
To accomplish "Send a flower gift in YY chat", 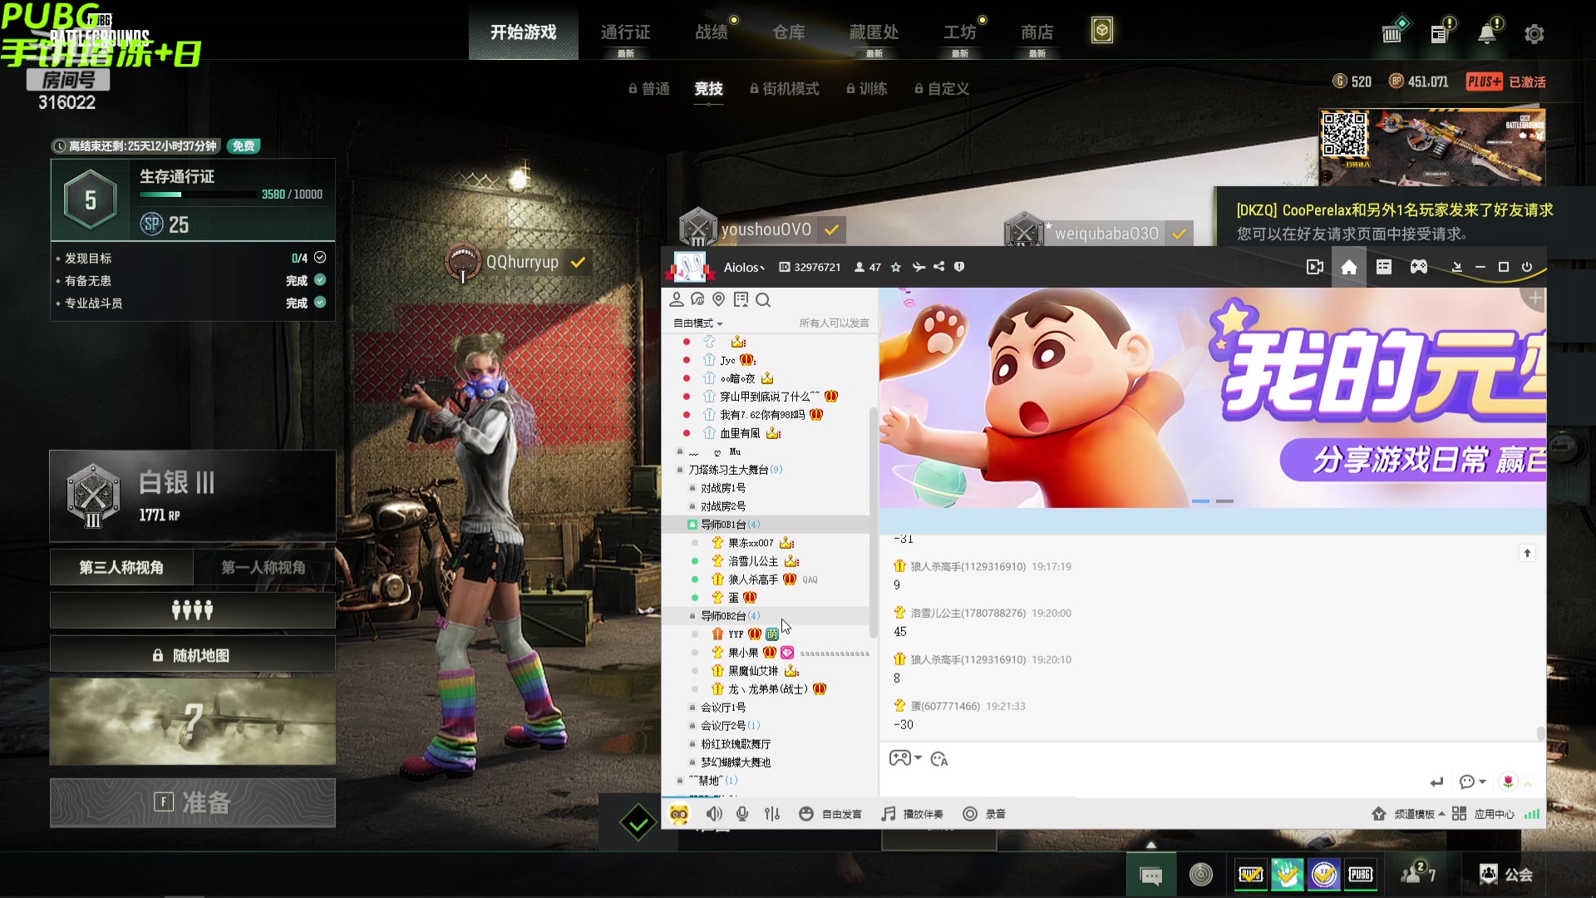I will point(1508,782).
